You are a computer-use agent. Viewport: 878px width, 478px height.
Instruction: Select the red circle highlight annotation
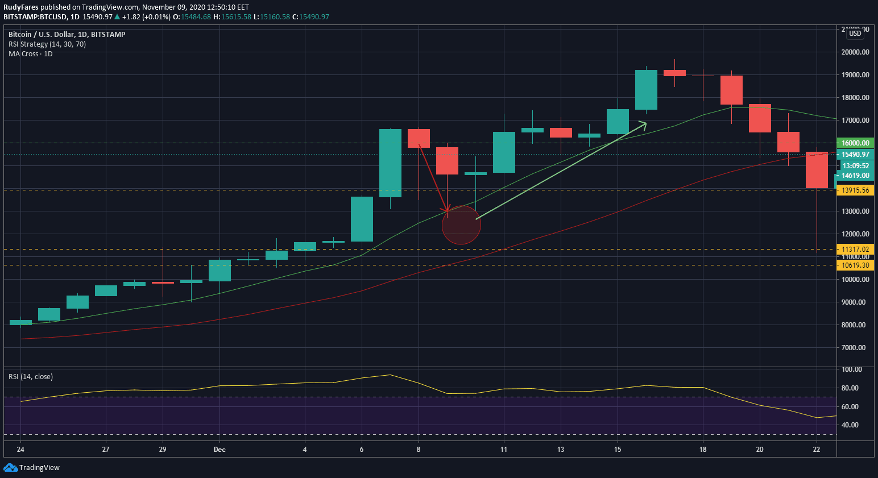point(461,226)
